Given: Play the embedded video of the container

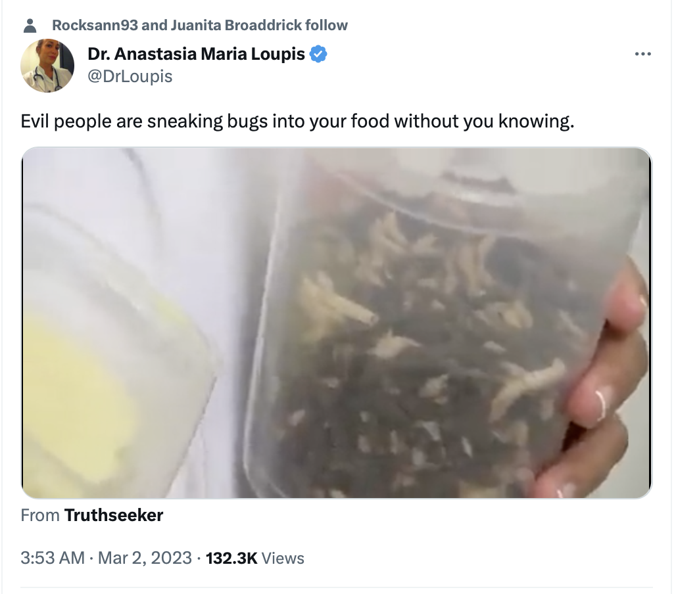Looking at the screenshot, I should pos(336,323).
